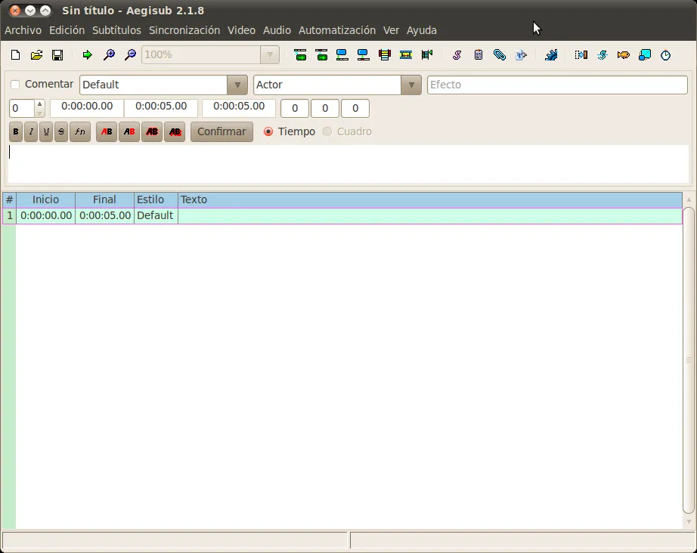Open the Archivo menu
This screenshot has height=553, width=697.
coord(23,30)
